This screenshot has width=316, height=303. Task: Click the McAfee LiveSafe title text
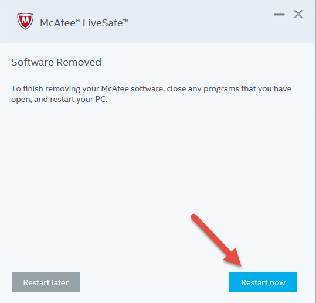coord(84,23)
